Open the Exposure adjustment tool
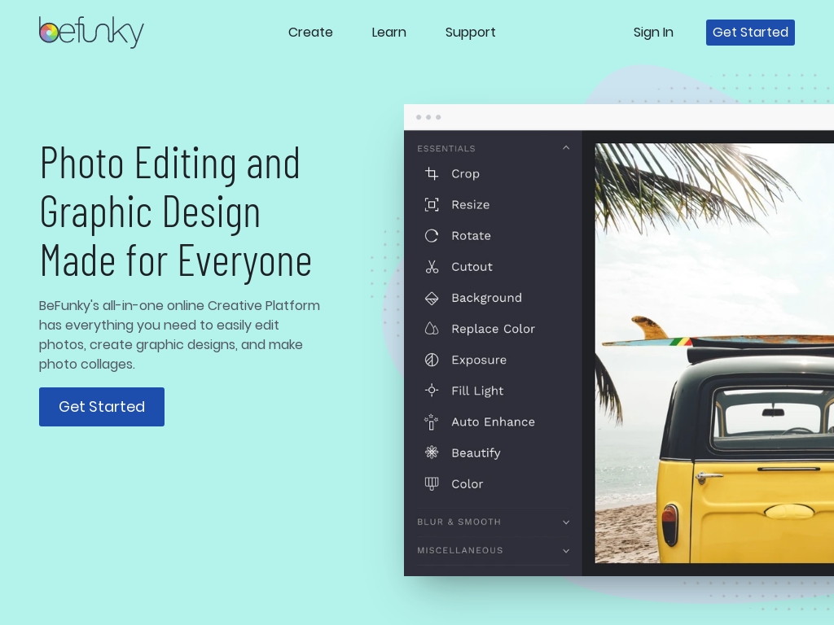Image resolution: width=834 pixels, height=625 pixels. 479,360
